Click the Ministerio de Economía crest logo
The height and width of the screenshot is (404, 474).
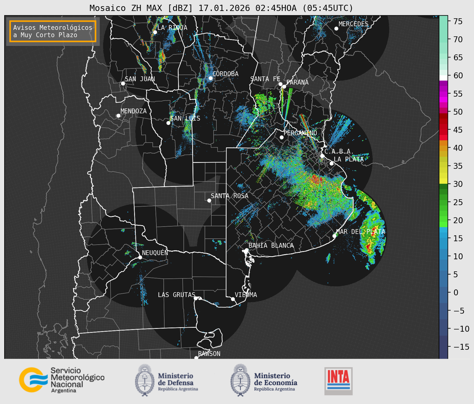pyautogui.click(x=240, y=380)
